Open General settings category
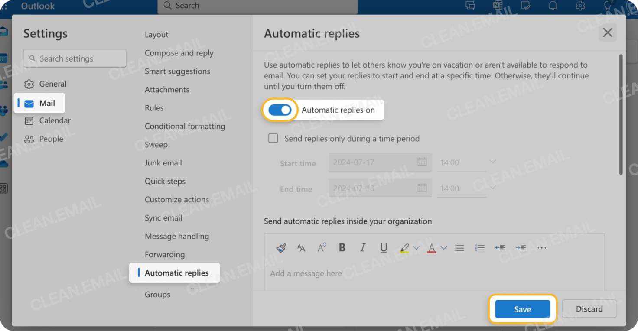This screenshot has height=331, width=638. [46, 84]
